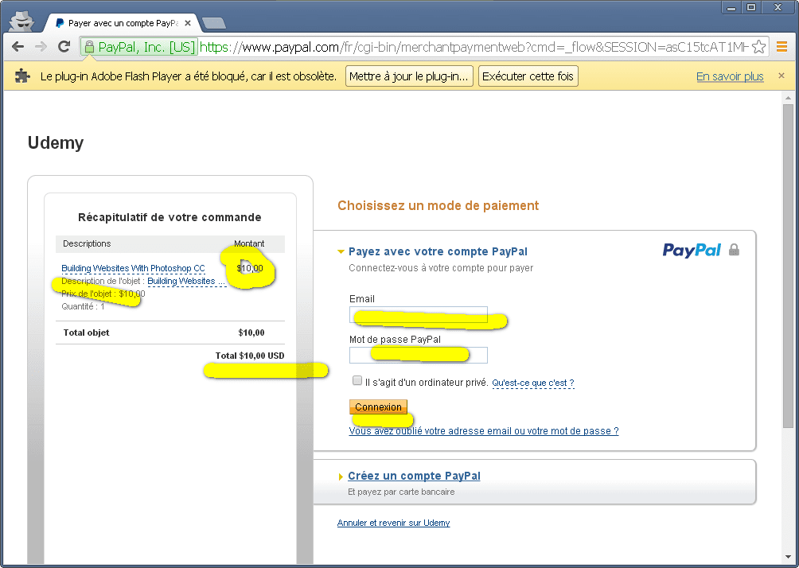
Task: Dismiss the Flash plug-in notification bar
Action: [781, 76]
